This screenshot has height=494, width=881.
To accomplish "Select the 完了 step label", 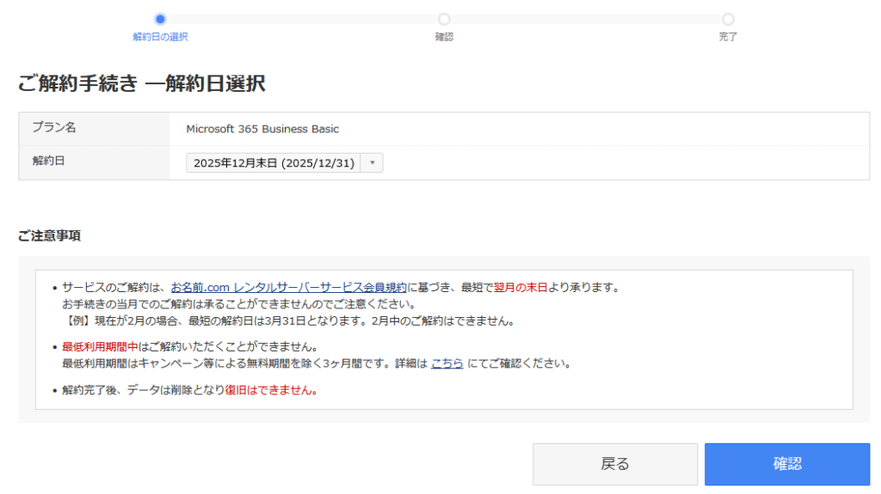I will [728, 37].
